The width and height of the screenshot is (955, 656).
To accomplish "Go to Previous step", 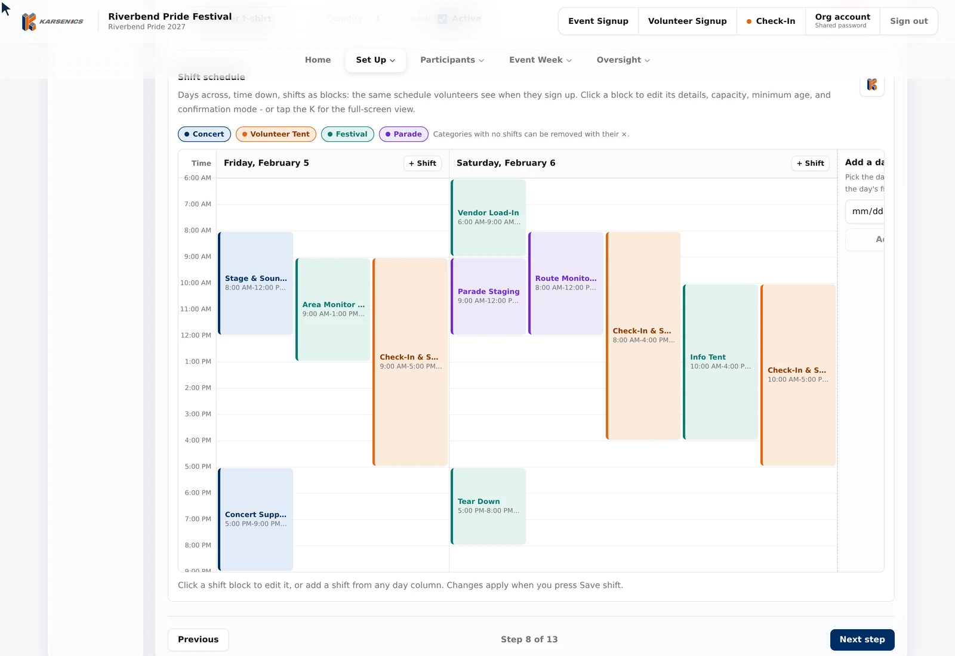I will click(x=198, y=640).
